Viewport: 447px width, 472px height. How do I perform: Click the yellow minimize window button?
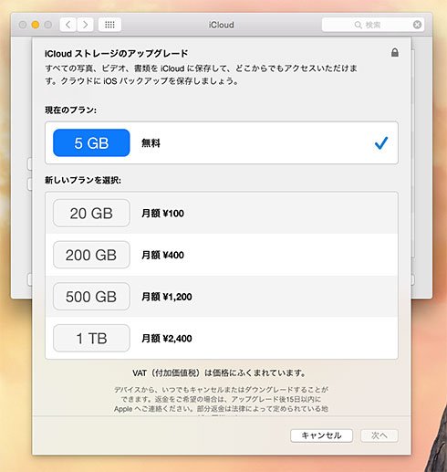36,25
